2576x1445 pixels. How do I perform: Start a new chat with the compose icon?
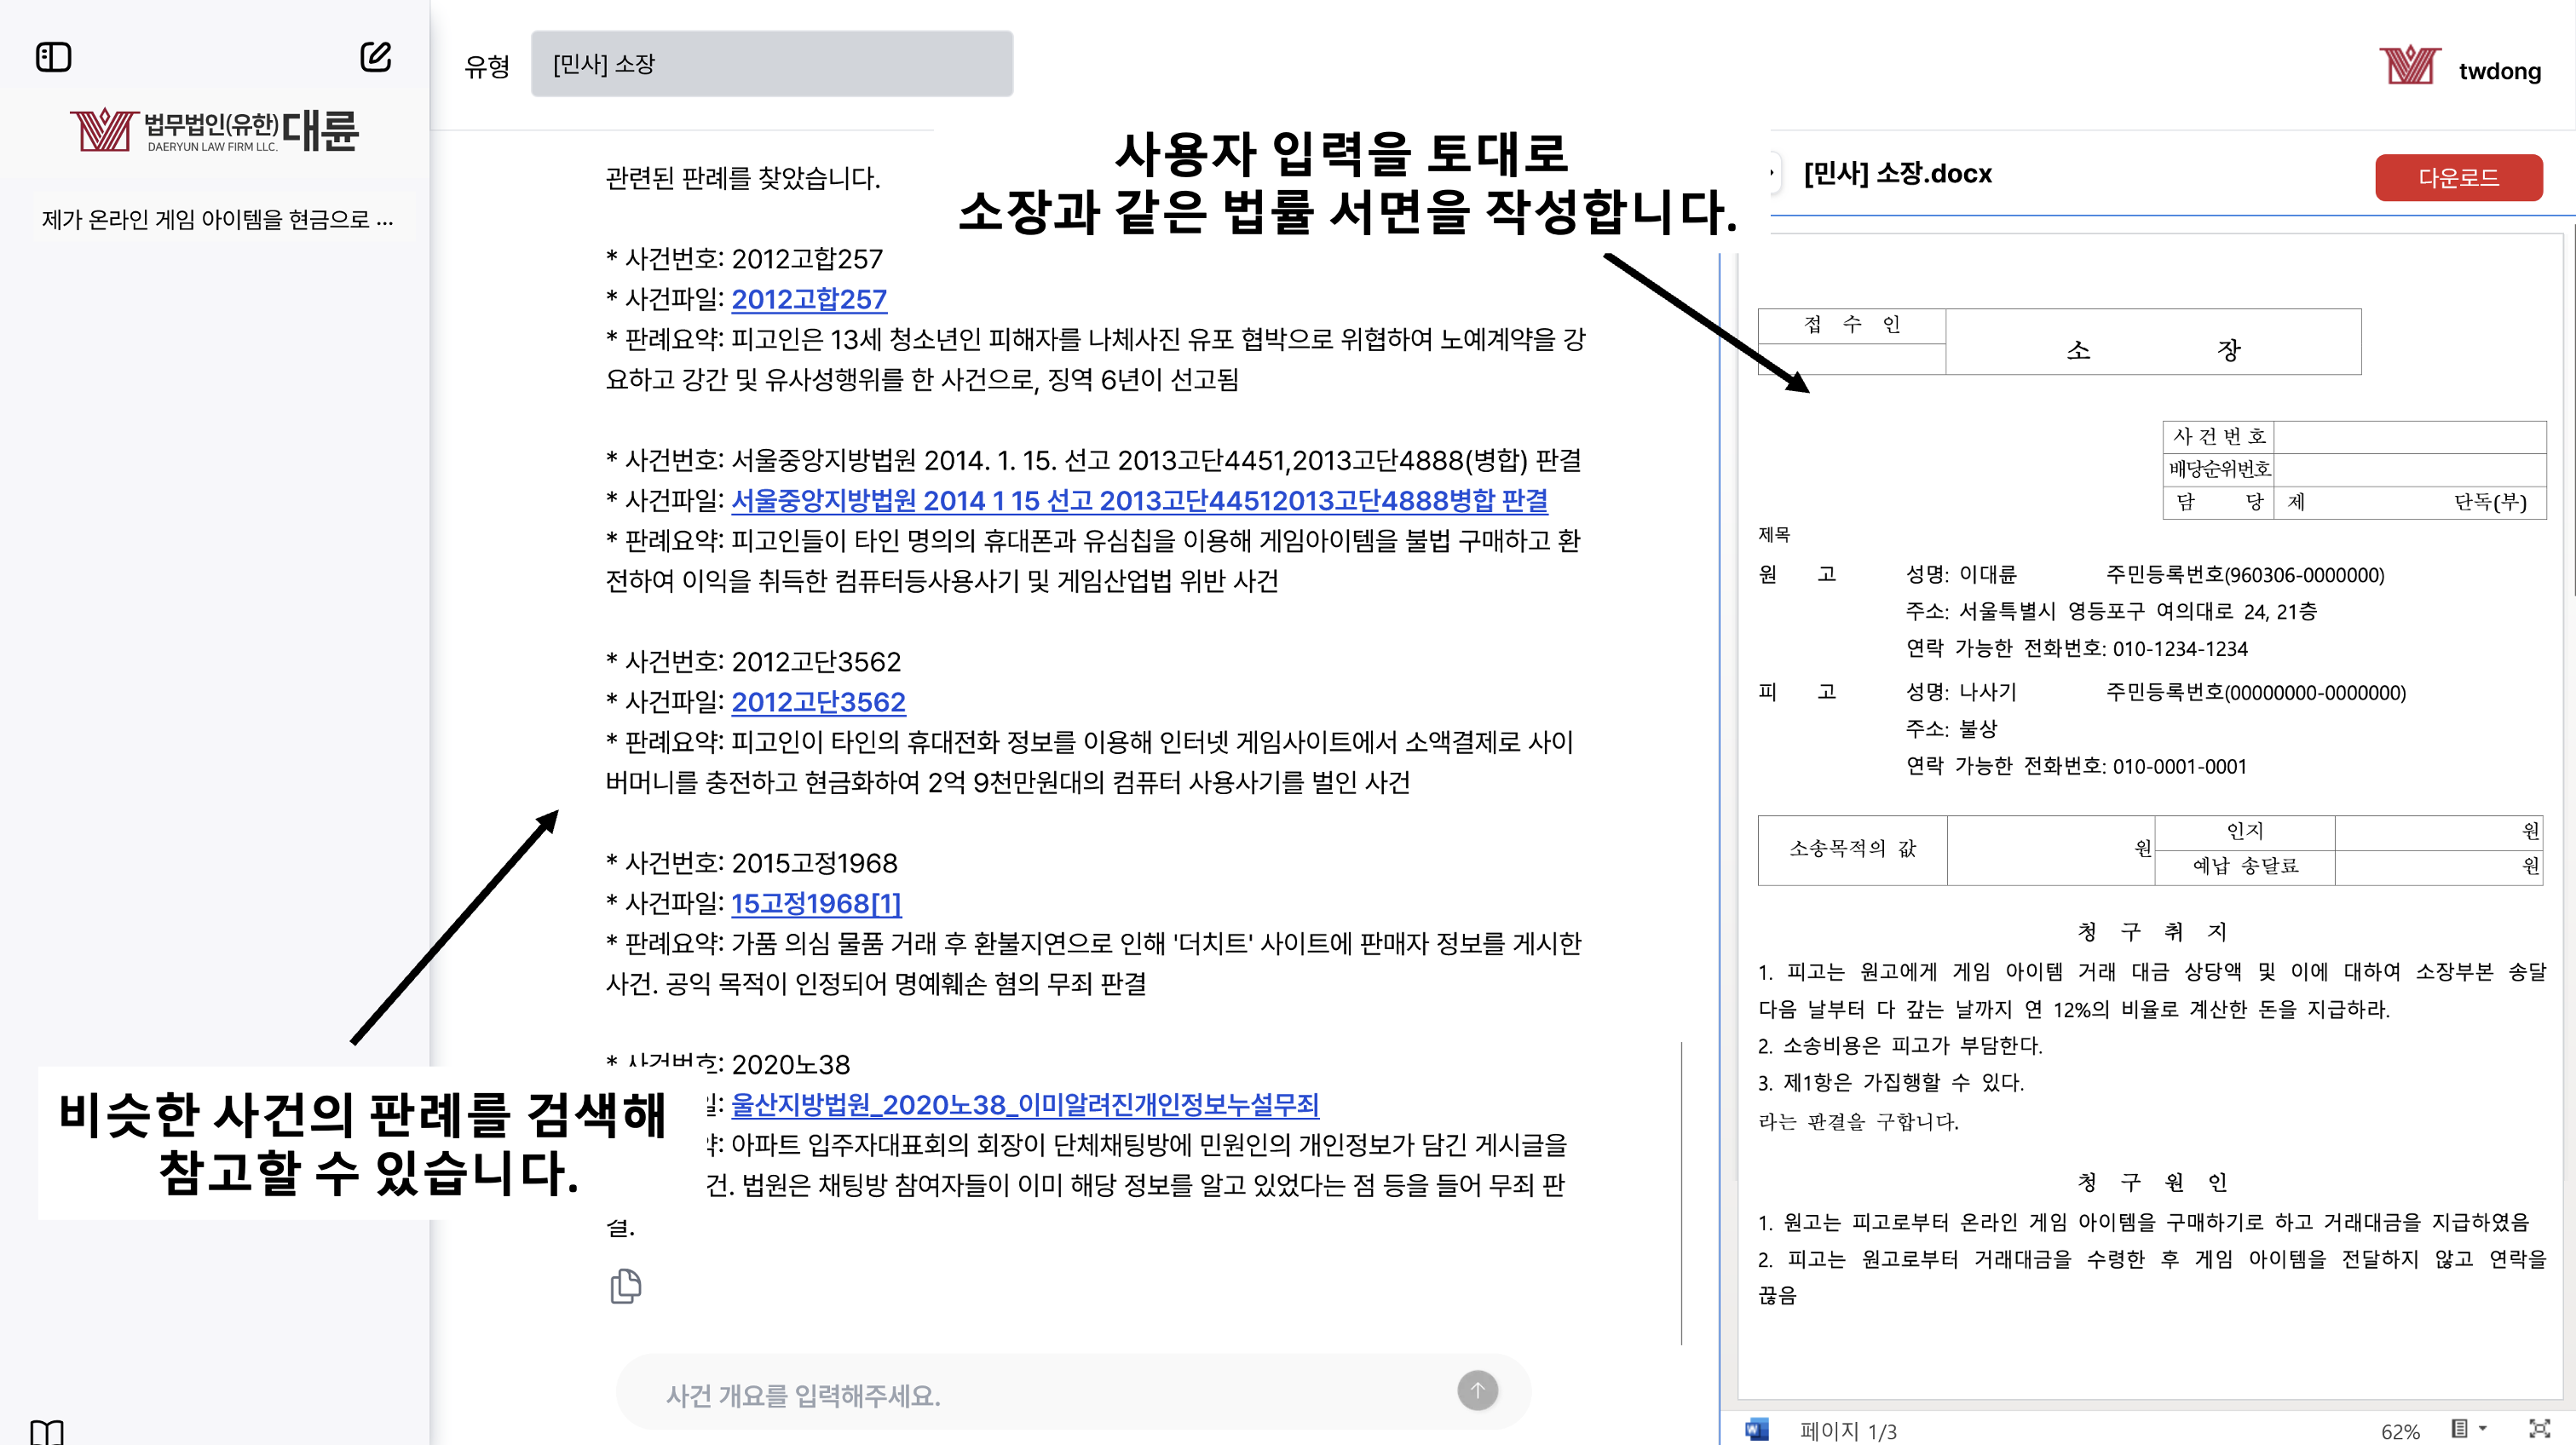pos(375,57)
